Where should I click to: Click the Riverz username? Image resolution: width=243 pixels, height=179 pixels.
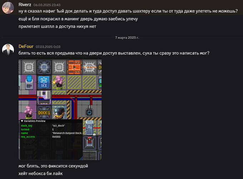click(x=25, y=5)
